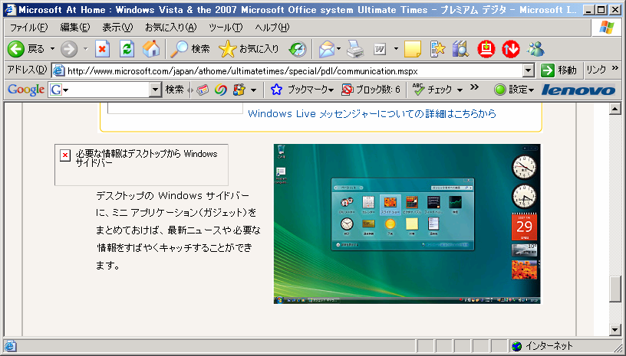Screen dimensions: 626x356
Task: Click the 移動 Go button
Action: (x=559, y=70)
